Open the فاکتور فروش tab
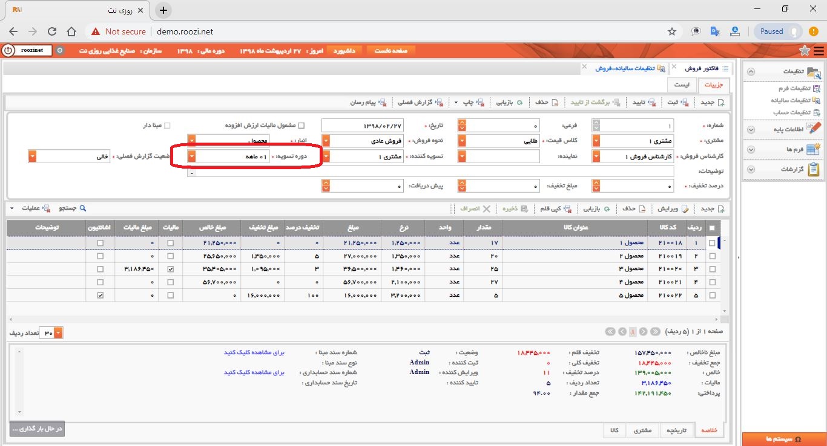 click(x=701, y=68)
